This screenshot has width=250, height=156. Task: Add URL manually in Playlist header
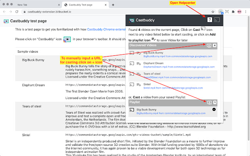coord(209,103)
